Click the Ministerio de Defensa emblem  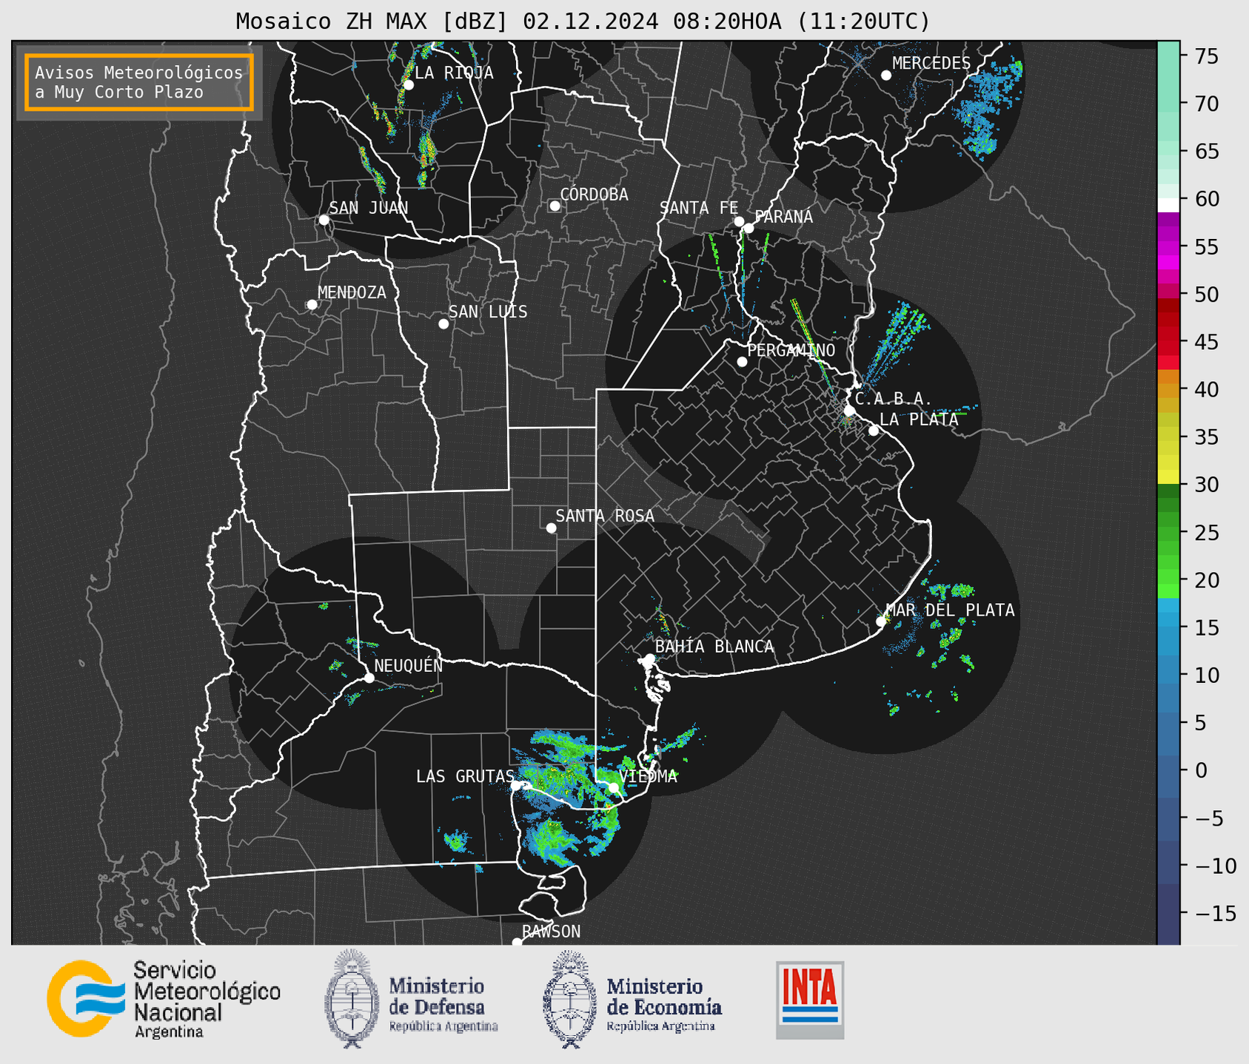(352, 999)
